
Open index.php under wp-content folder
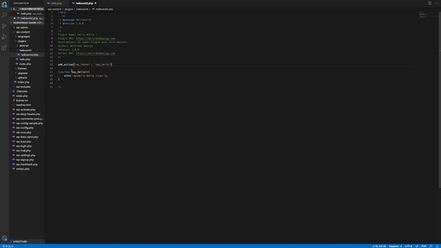tap(23, 82)
